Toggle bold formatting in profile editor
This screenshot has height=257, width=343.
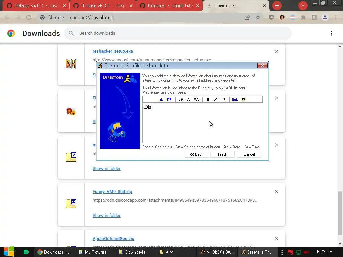208,99
